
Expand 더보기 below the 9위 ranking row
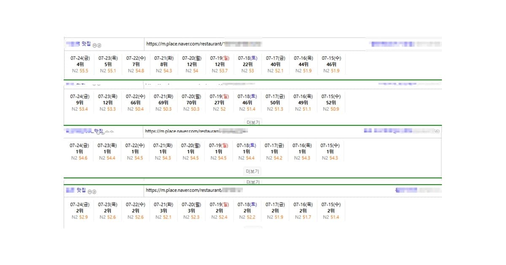(x=253, y=122)
